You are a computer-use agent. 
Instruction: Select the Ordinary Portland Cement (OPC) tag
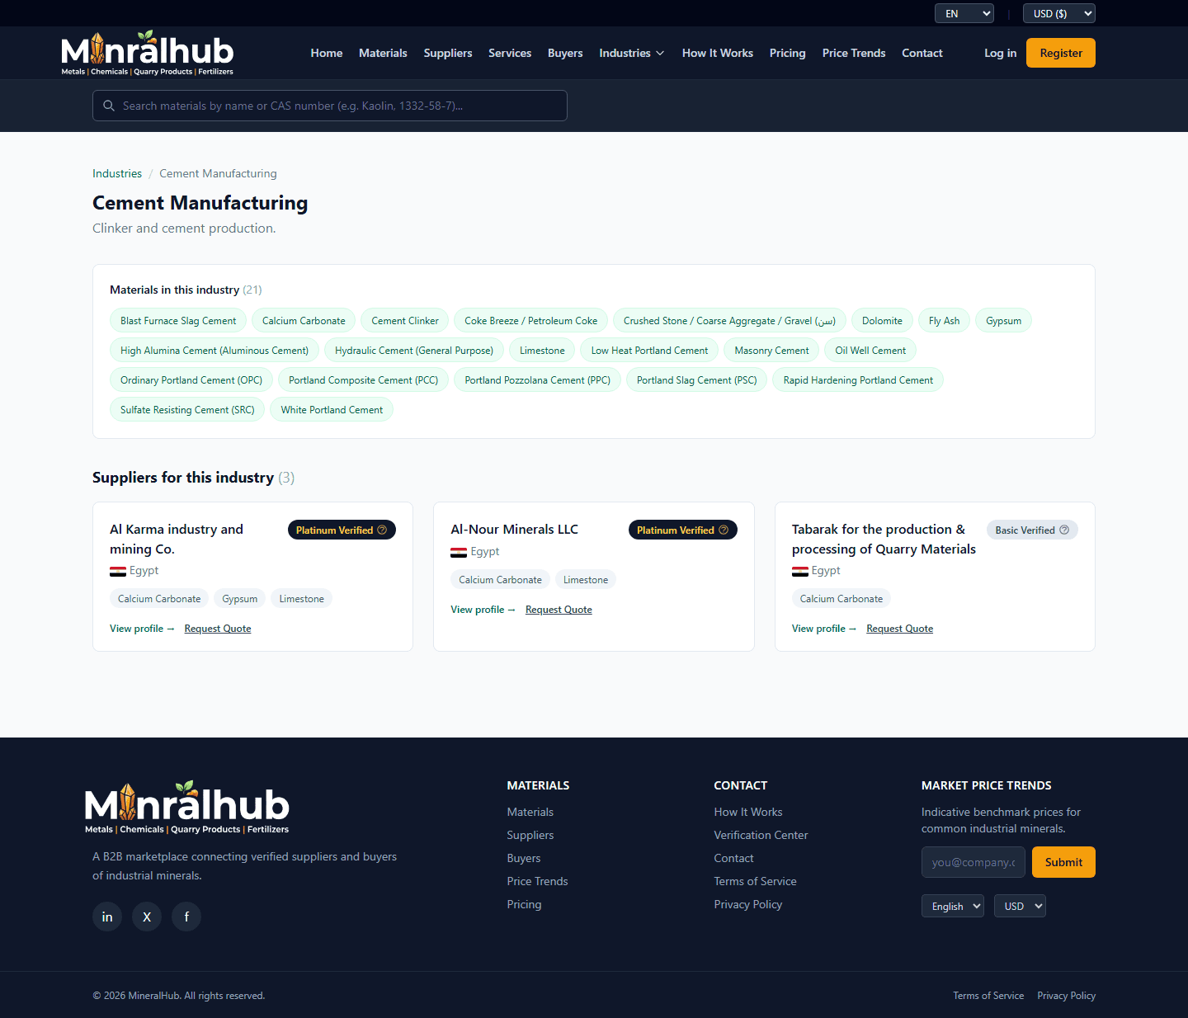[x=191, y=380]
